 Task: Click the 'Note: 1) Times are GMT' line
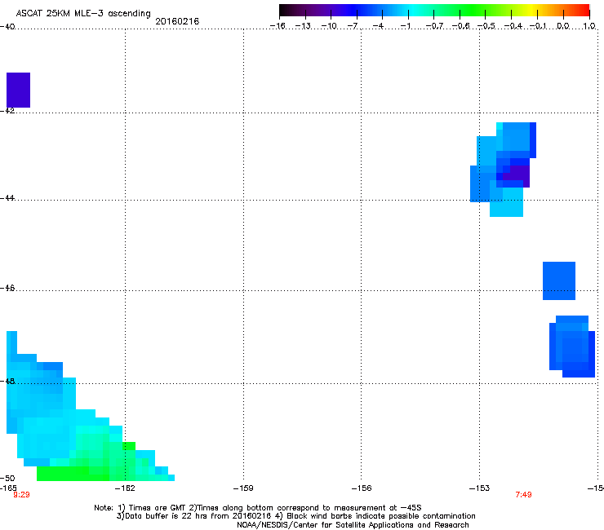258,508
